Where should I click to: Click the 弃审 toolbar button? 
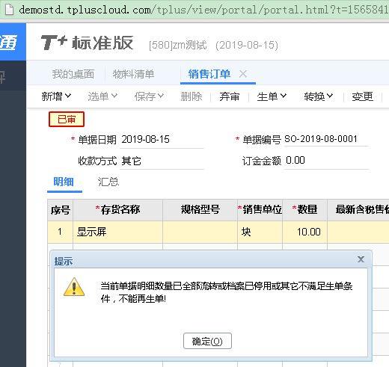pos(230,96)
